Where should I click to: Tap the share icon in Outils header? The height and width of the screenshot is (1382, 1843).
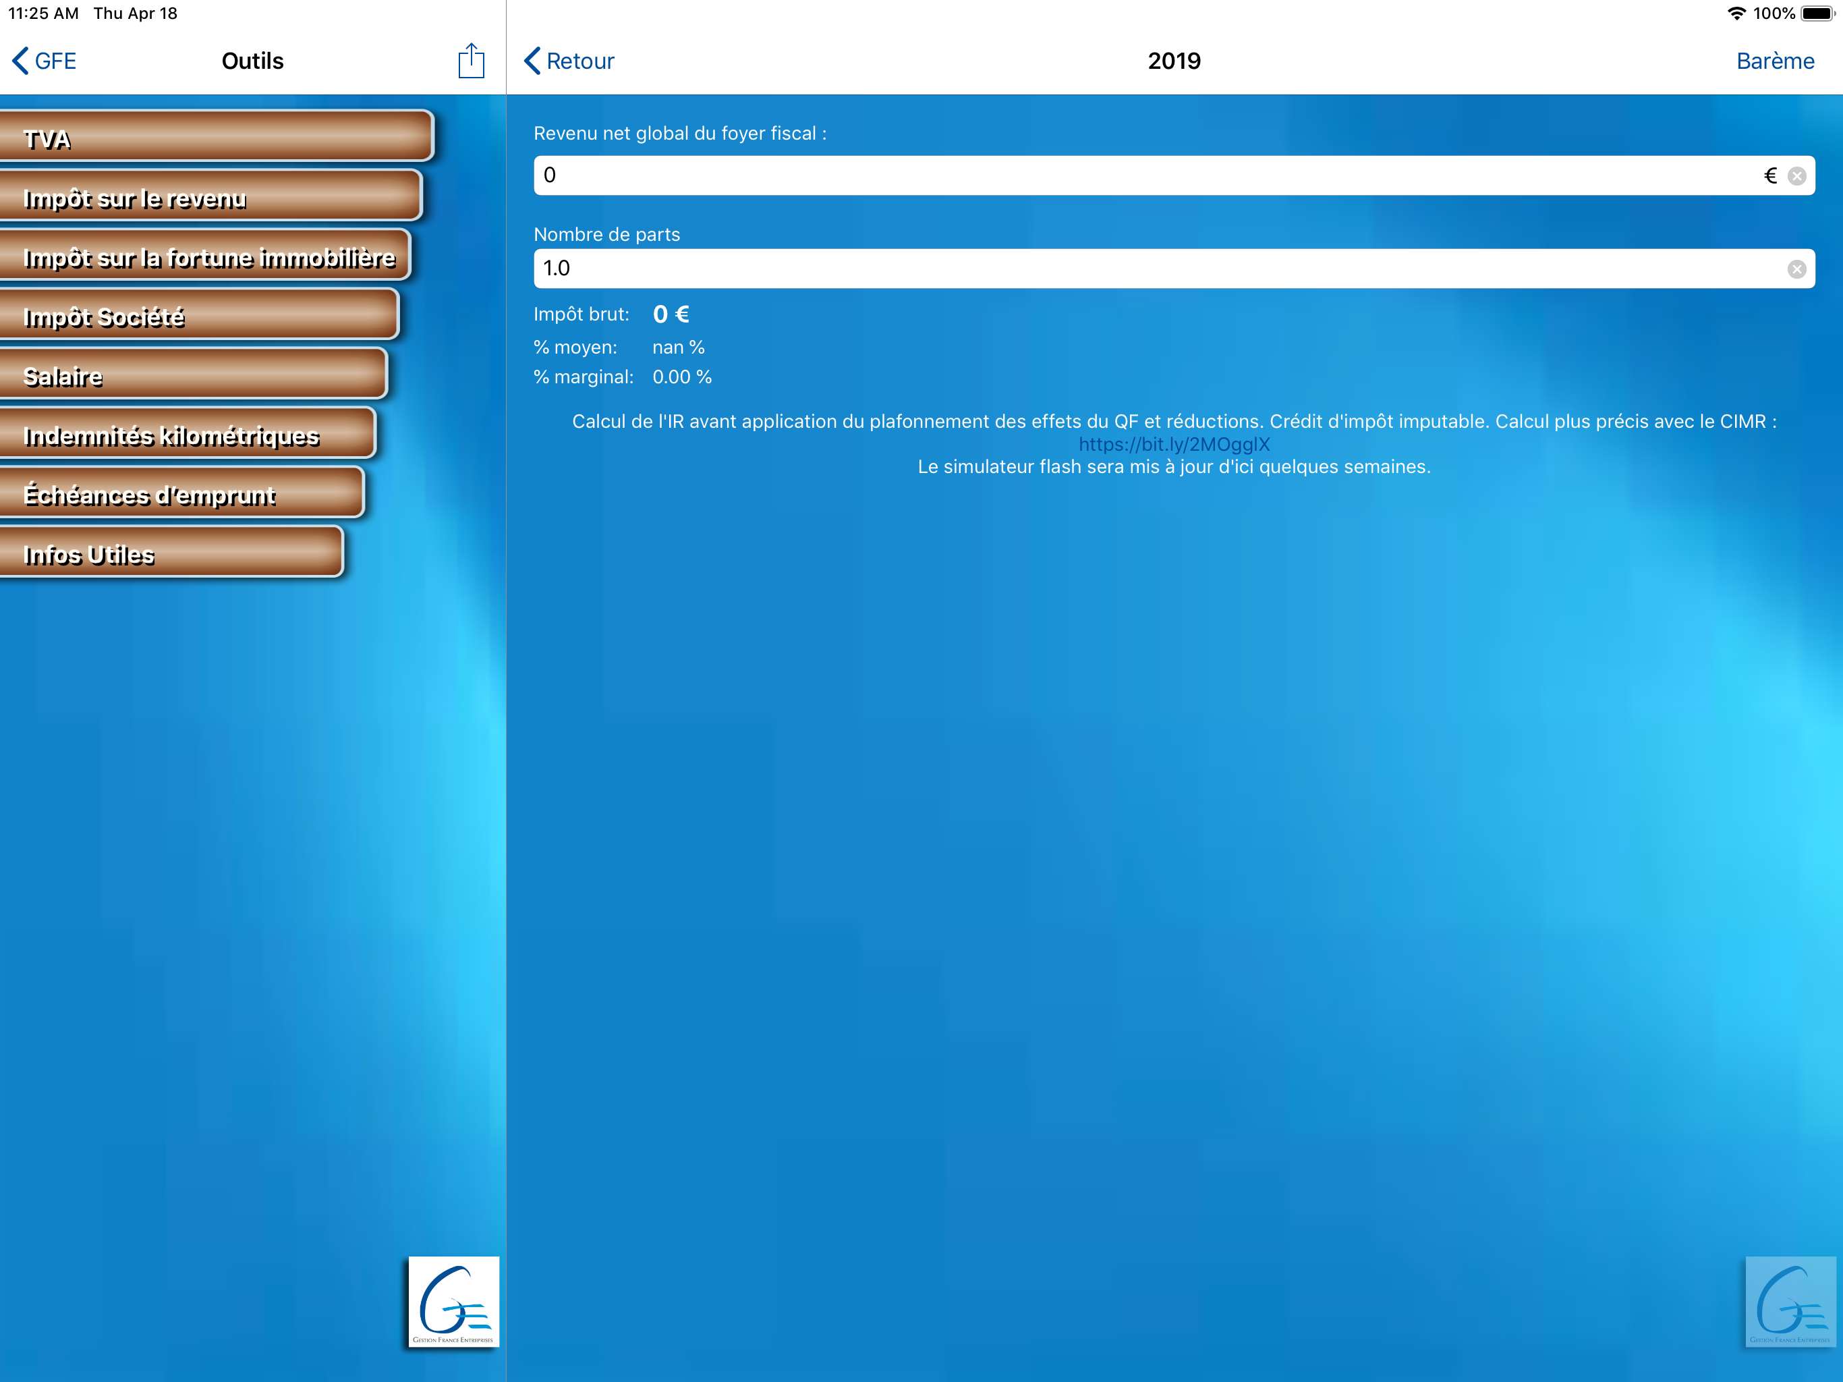tap(471, 61)
